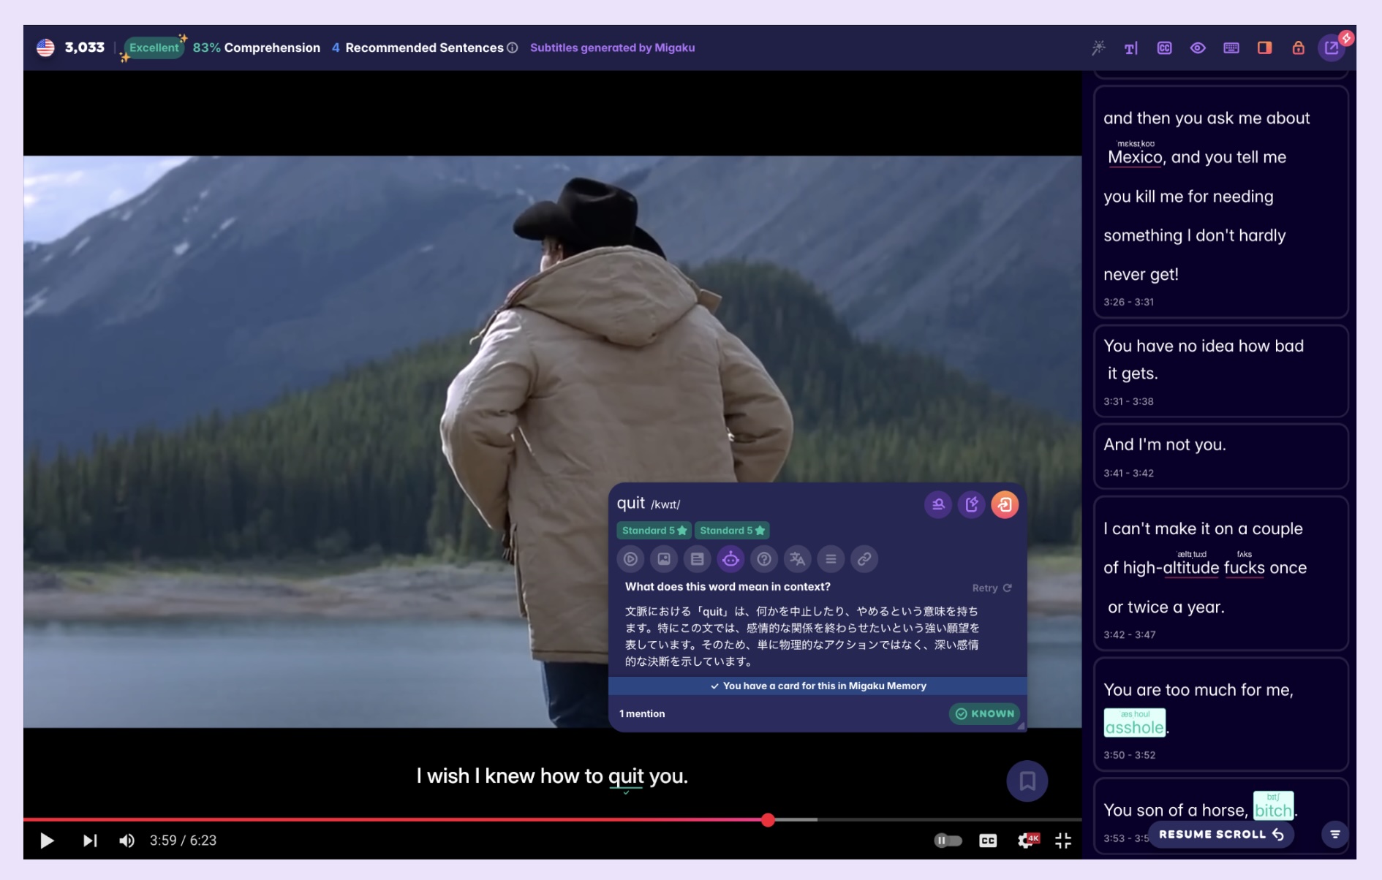This screenshot has height=880, width=1382.
Task: Click the known word count 3,033
Action: [x=85, y=48]
